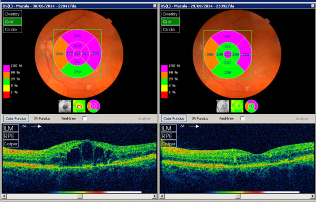Toggle RPE layer button on right OCT scan
The image size is (316, 202).
(169, 136)
